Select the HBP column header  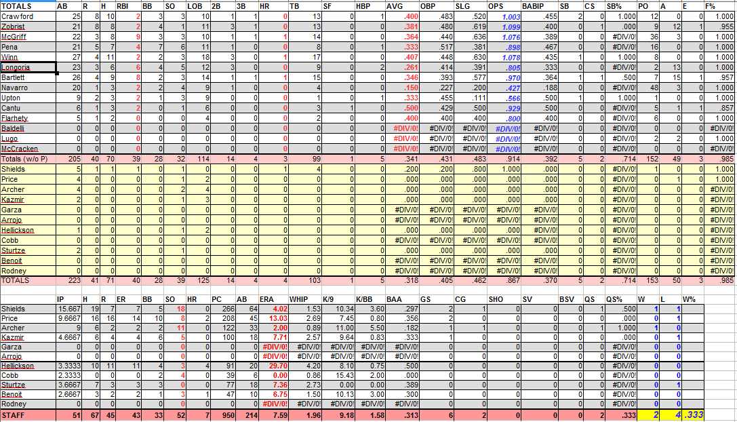coord(370,6)
